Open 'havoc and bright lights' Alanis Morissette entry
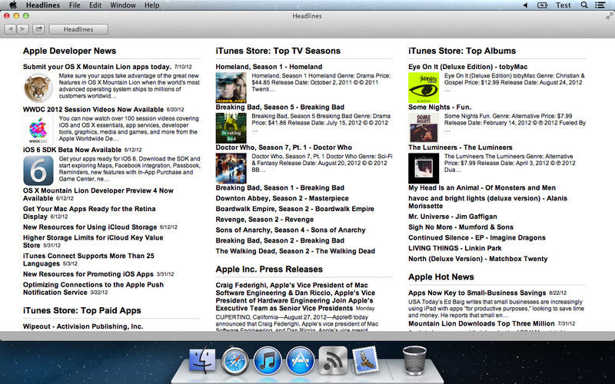The height and width of the screenshot is (384, 615). pos(487,202)
